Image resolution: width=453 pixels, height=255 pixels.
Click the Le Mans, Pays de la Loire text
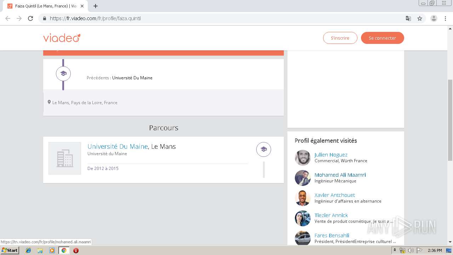tap(85, 103)
